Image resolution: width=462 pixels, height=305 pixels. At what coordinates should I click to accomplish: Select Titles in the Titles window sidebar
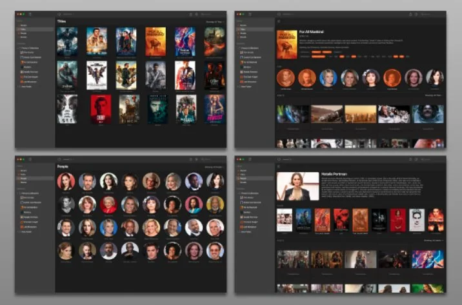click(x=35, y=29)
